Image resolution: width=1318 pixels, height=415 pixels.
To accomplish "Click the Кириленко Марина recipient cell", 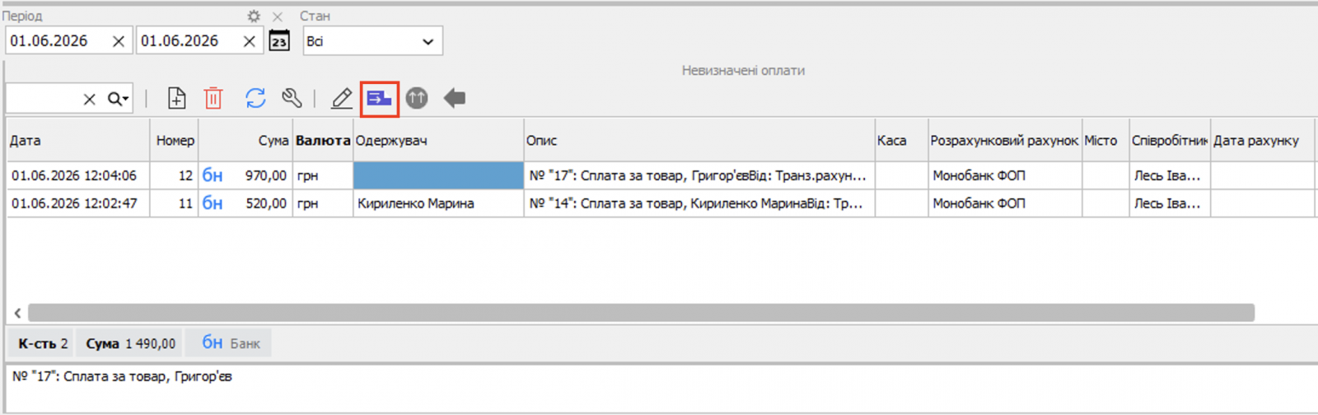I will [438, 203].
